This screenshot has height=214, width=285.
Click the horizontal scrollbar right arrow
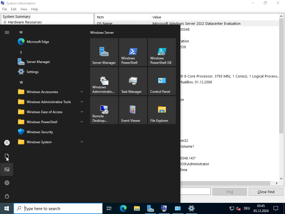point(277,183)
